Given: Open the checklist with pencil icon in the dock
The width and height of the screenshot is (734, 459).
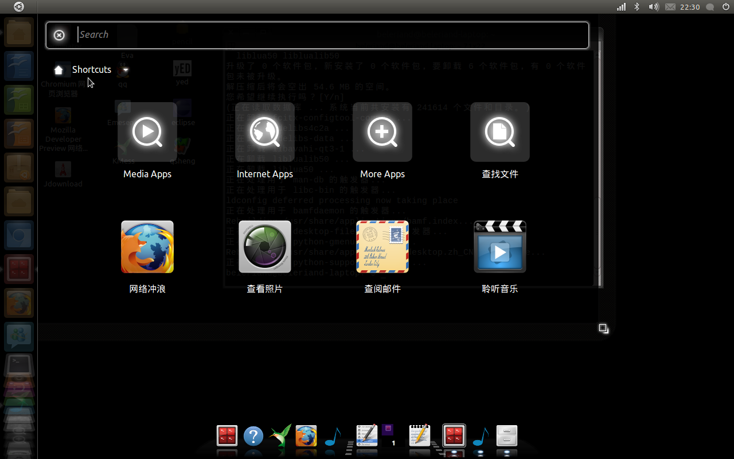Looking at the screenshot, I should click(366, 435).
